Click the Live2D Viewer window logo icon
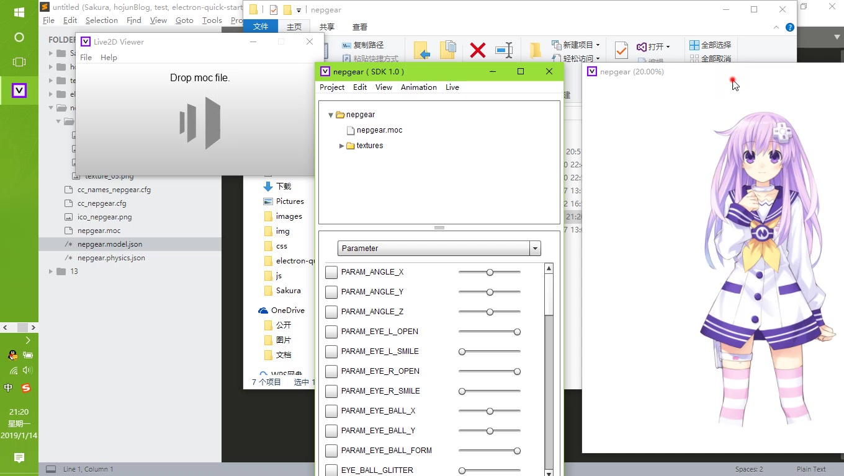This screenshot has width=844, height=476. (85, 42)
